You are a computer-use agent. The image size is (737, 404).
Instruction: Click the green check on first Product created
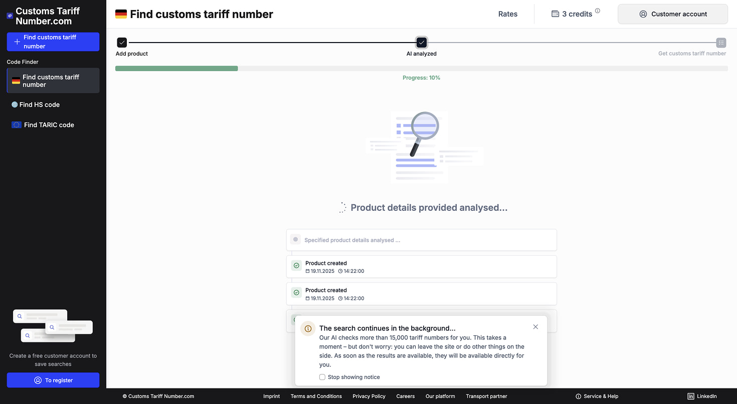click(296, 266)
